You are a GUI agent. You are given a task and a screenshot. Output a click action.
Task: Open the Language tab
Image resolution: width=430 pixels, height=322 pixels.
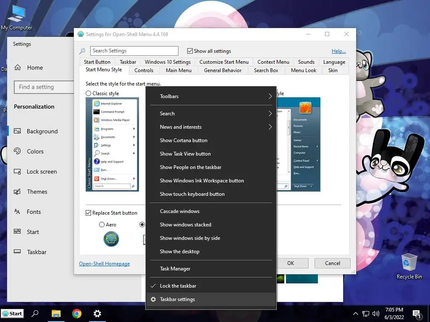334,62
